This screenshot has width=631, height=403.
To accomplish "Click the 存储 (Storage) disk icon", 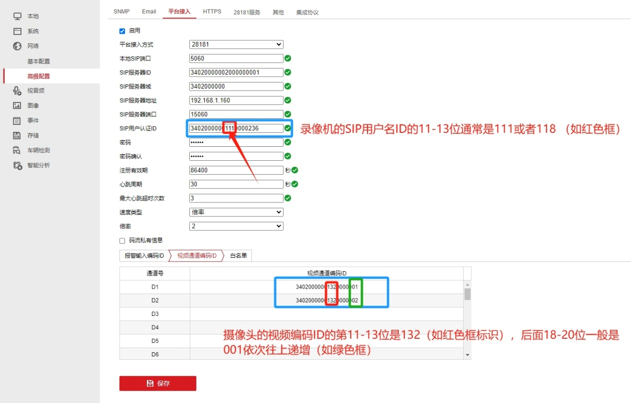I will click(x=17, y=135).
